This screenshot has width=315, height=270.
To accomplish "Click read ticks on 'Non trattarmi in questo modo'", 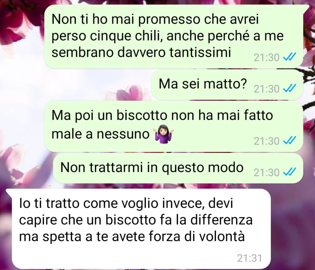I will coord(289,172).
